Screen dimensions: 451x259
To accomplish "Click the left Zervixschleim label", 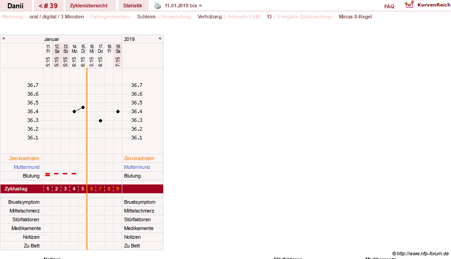I will [24, 158].
